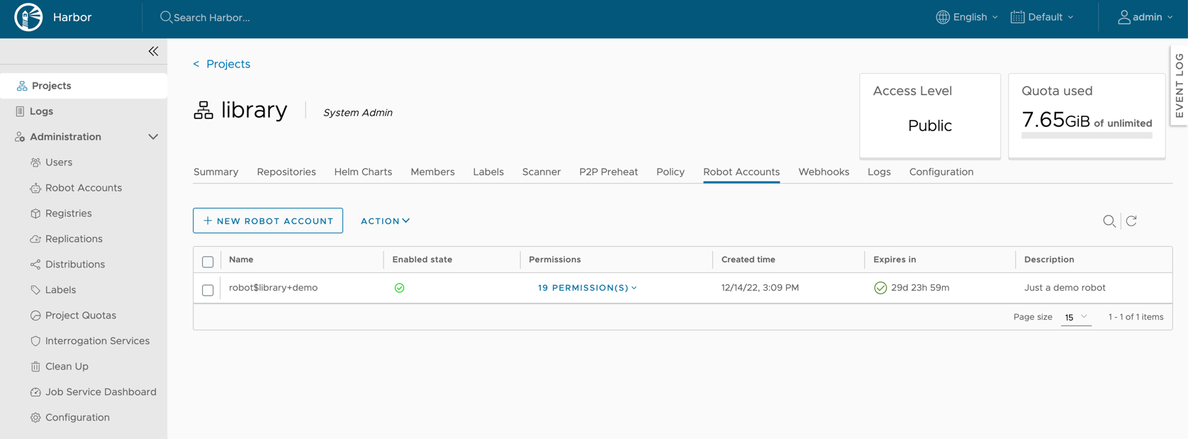Click the search magnifier icon above table
Screen dimensions: 1188x439
pyautogui.click(x=1109, y=221)
